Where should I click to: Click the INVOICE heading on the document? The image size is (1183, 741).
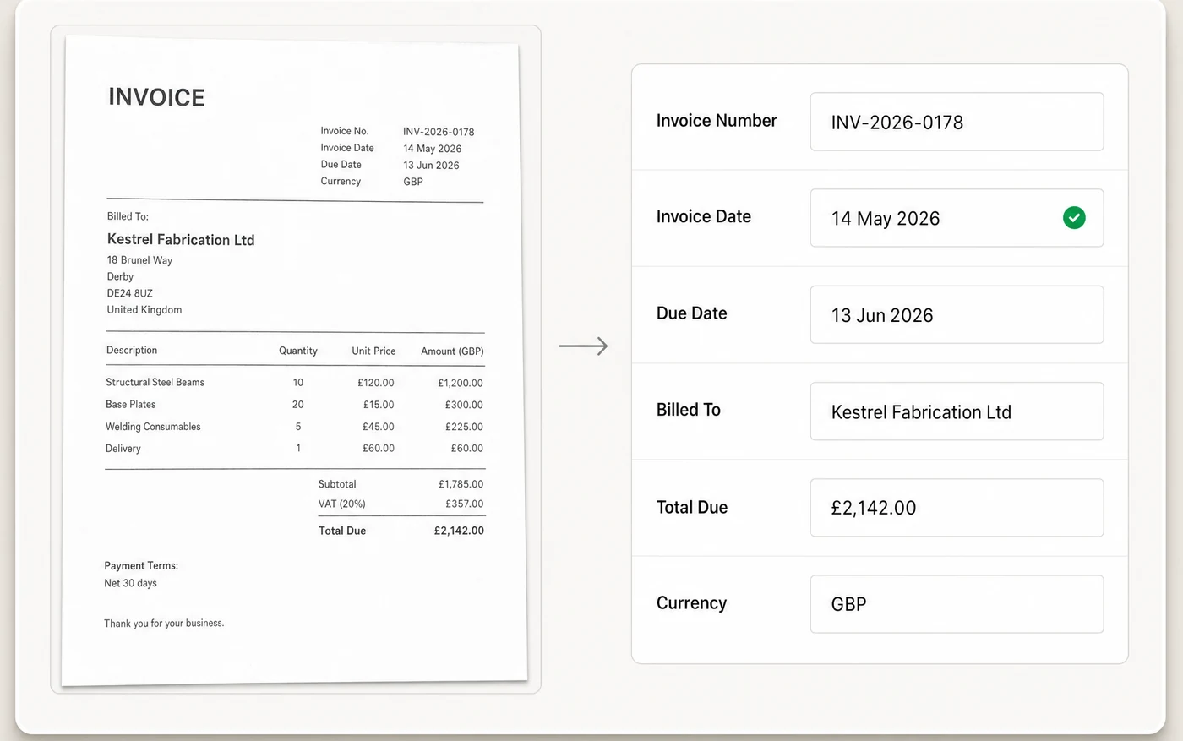(156, 97)
